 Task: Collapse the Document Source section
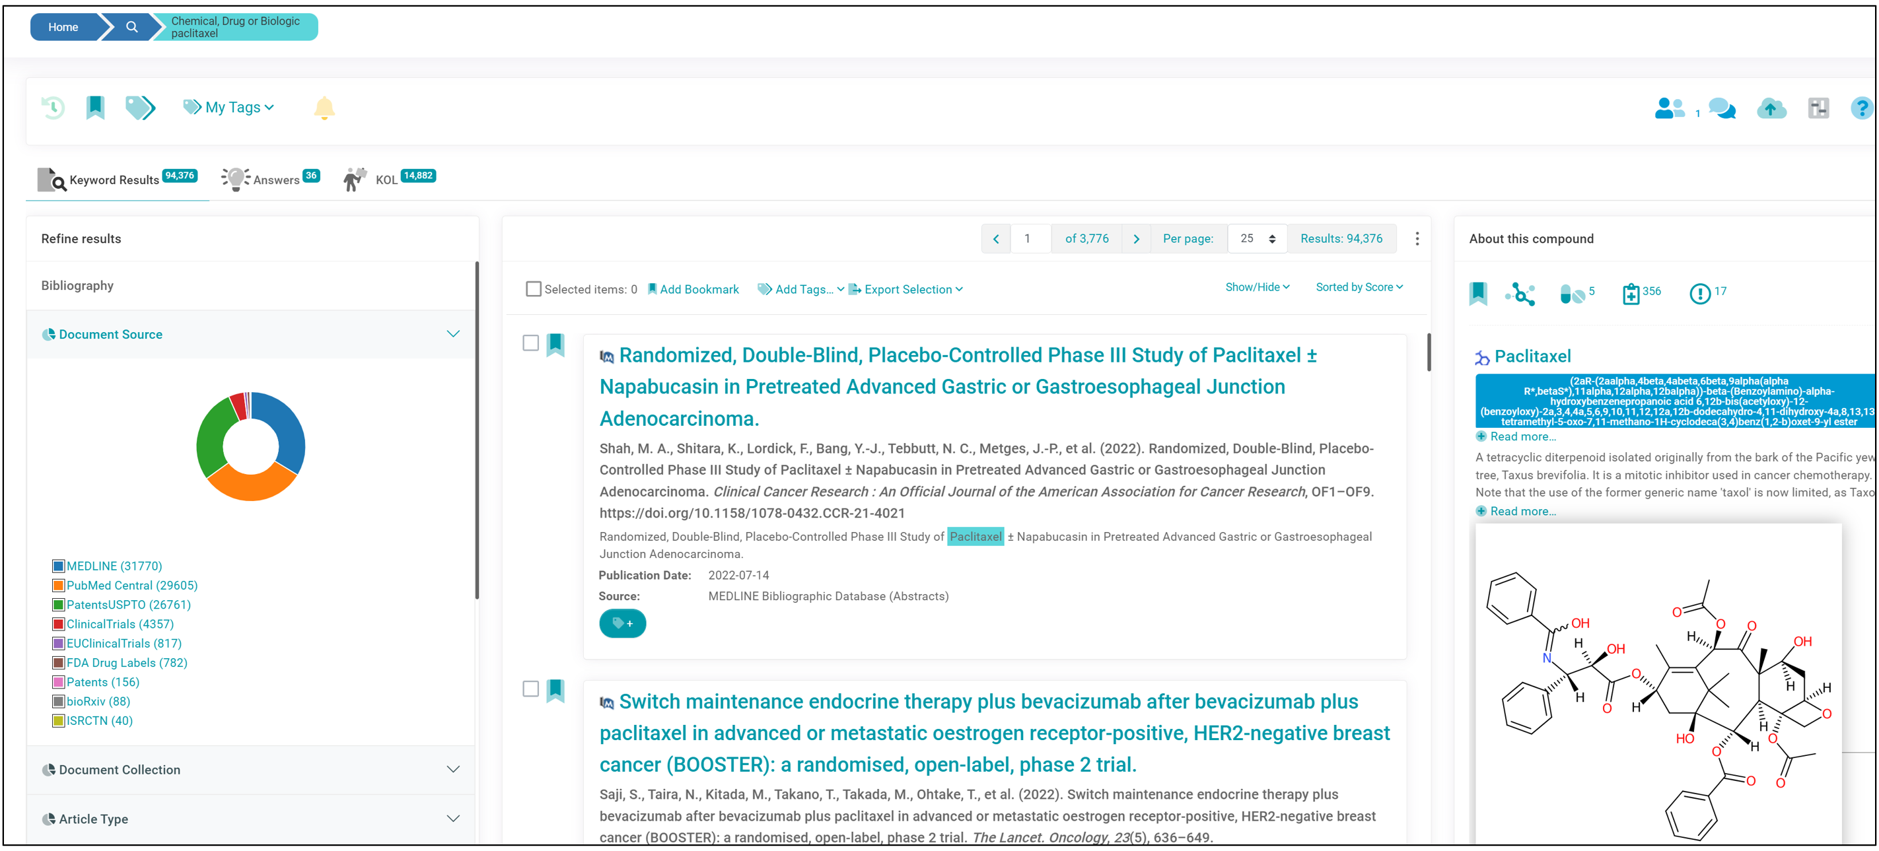coord(453,334)
